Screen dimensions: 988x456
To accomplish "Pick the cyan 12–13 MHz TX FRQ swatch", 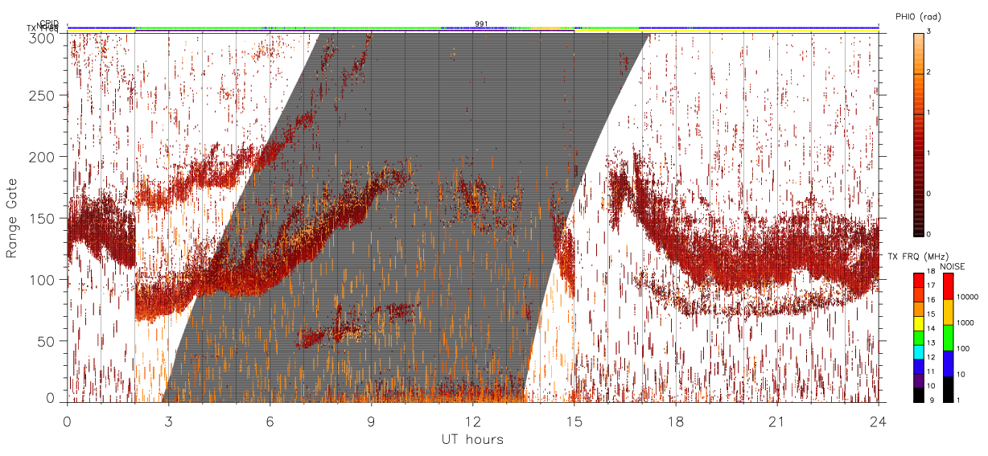I will coord(919,352).
